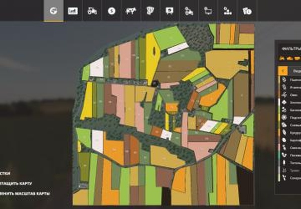301x209 pixels.
Task: Toggle the radish crop filter above Тополь
Action: click(290, 155)
